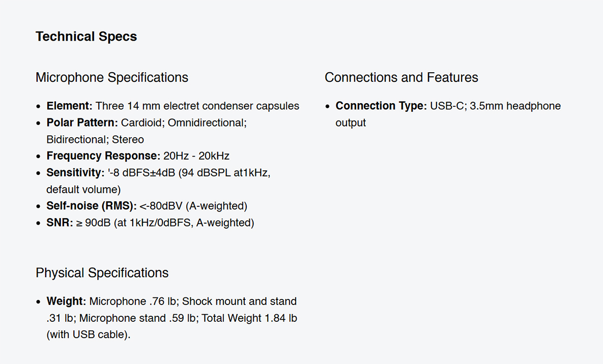Click 'Three 14 mm electret condenser capsules'
This screenshot has height=364, width=603.
coord(197,106)
